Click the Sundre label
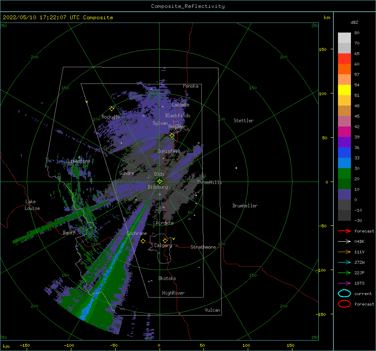The image size is (376, 351). (x=127, y=173)
